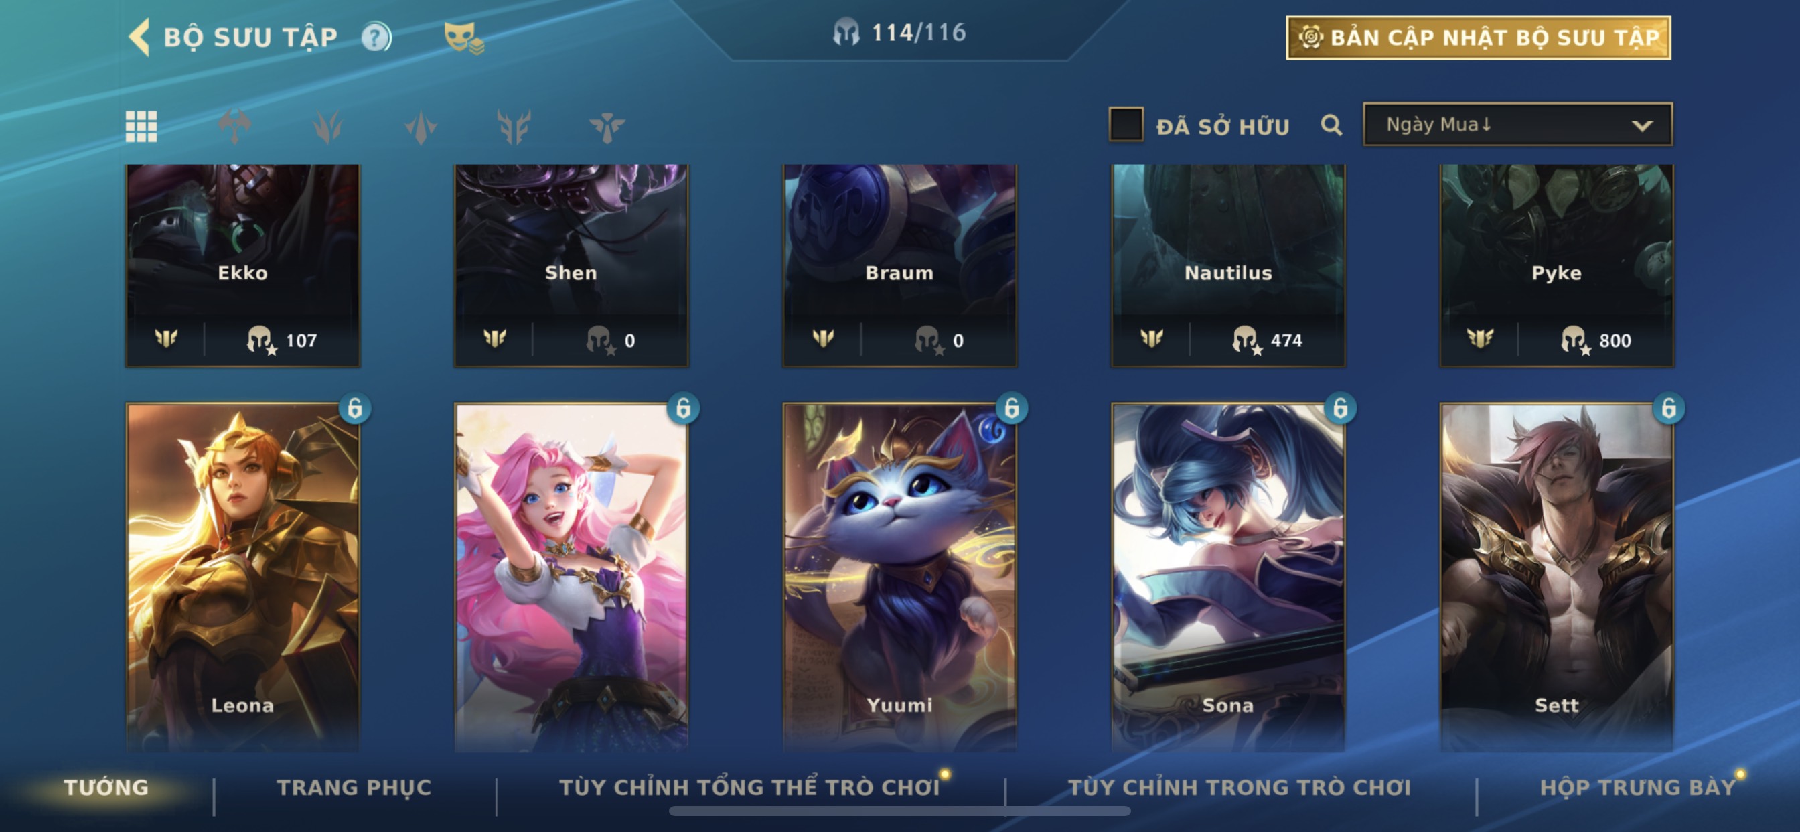Open the Pyke champion card
The image size is (1800, 832).
click(1557, 266)
